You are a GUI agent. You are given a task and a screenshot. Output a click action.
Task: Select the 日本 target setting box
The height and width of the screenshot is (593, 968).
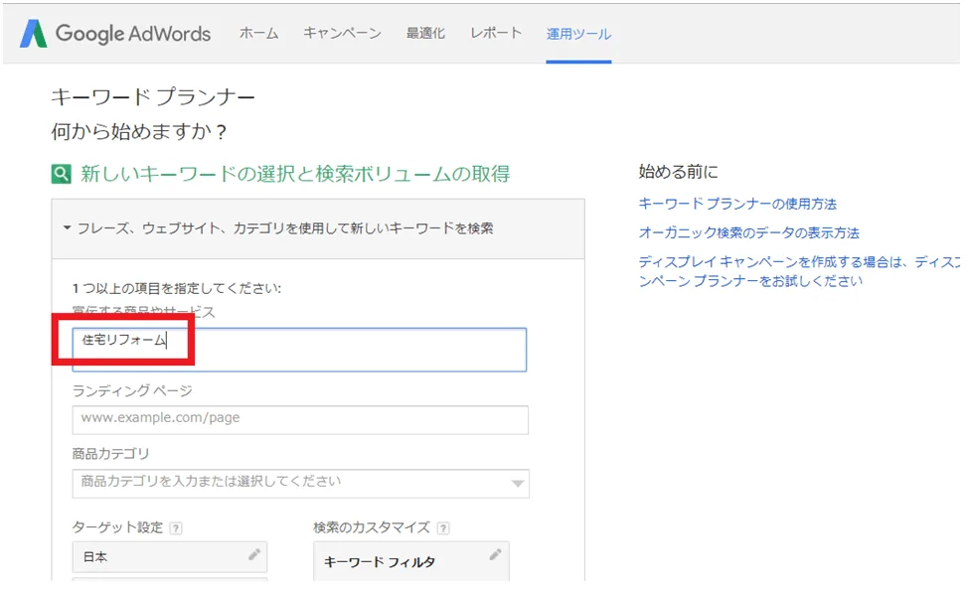pyautogui.click(x=170, y=556)
